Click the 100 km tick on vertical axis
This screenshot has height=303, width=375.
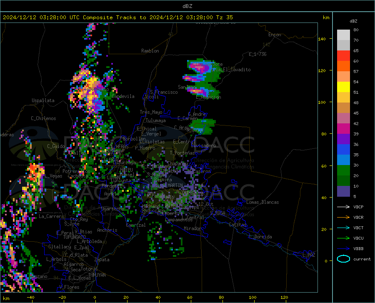click(322, 102)
